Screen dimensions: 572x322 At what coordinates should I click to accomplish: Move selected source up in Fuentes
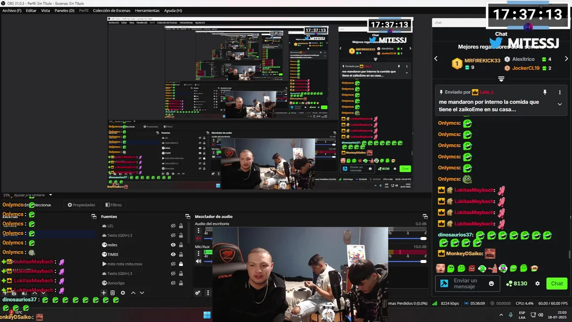[133, 293]
